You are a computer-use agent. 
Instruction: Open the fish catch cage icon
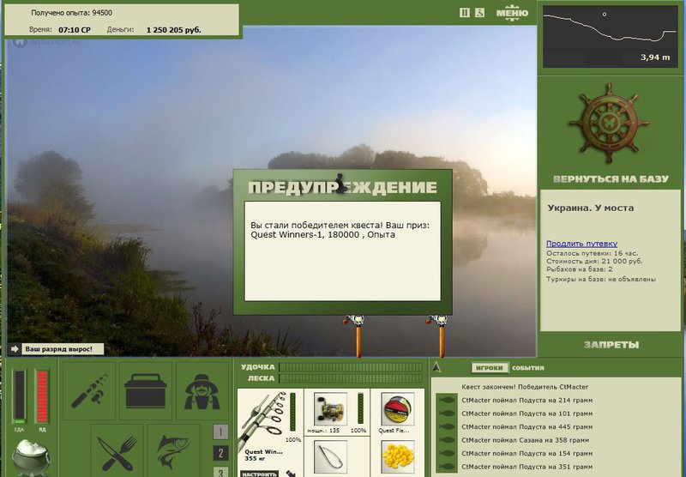tap(173, 451)
